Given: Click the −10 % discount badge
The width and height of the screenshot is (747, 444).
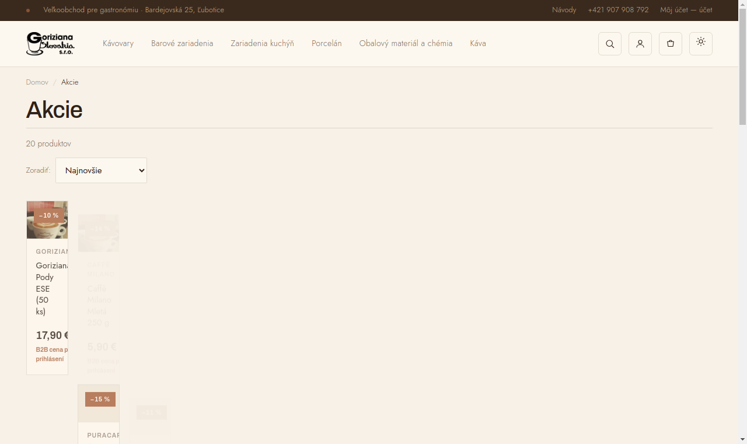Looking at the screenshot, I should [x=49, y=215].
